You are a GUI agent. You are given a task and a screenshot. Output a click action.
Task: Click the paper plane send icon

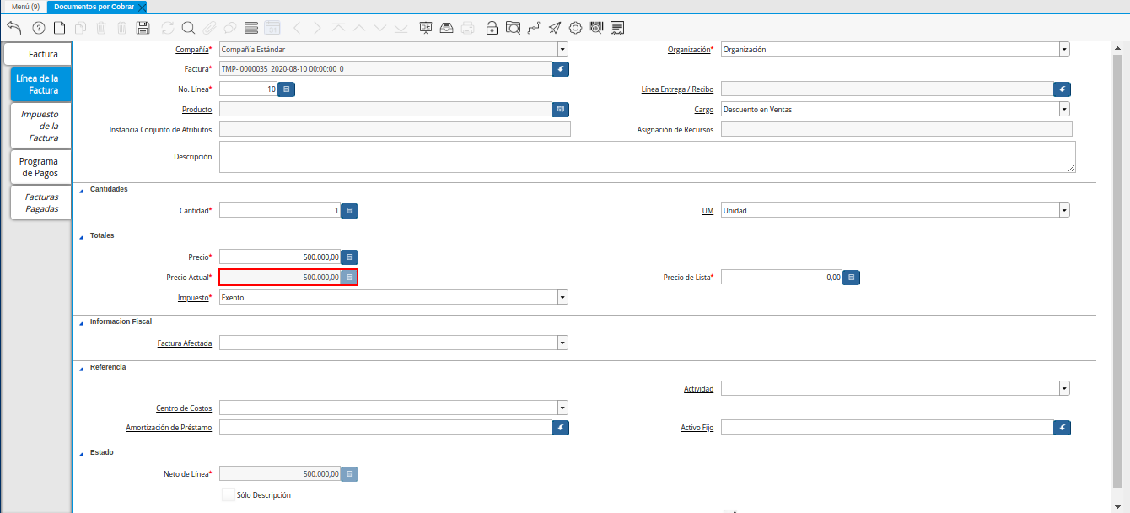[555, 28]
